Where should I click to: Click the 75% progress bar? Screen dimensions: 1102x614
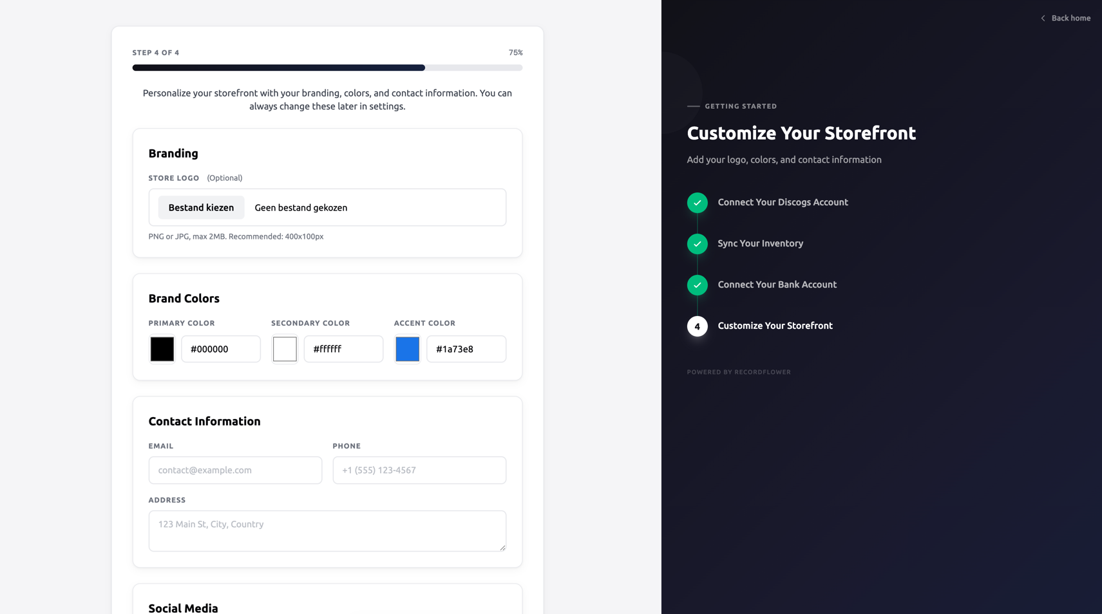(327, 68)
